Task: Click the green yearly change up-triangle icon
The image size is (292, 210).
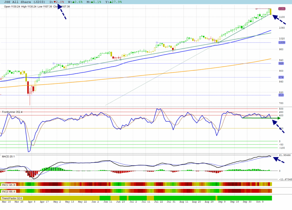Action: coord(110,2)
